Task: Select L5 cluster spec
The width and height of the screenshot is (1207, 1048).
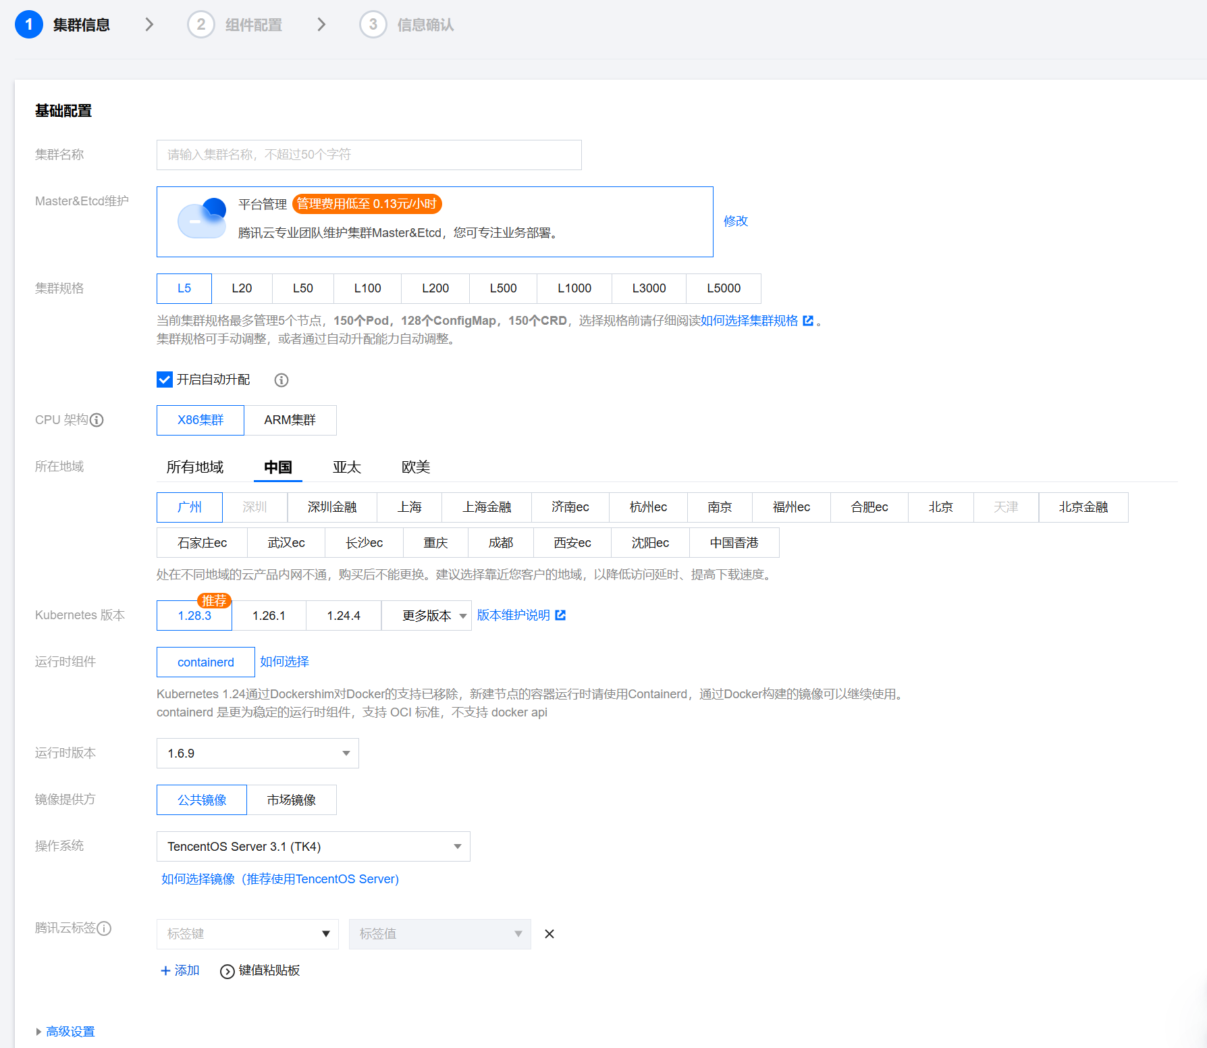Action: point(184,288)
